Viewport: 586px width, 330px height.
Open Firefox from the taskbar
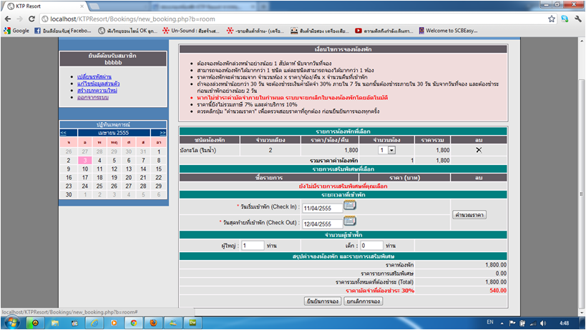(153, 323)
